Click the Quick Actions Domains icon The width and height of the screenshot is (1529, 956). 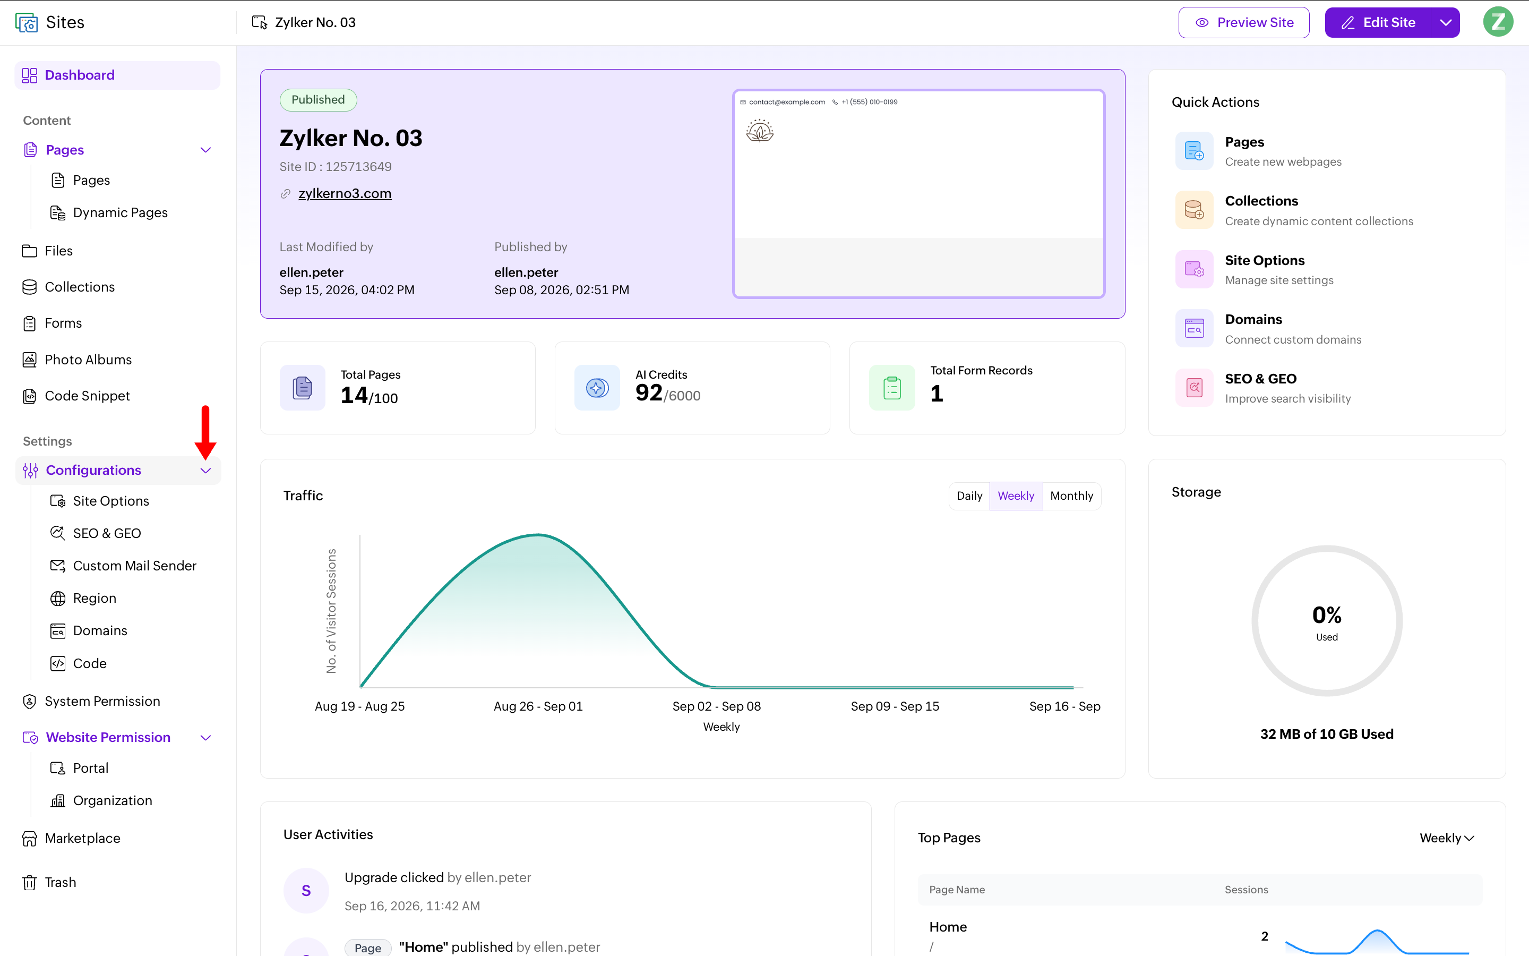coord(1194,329)
